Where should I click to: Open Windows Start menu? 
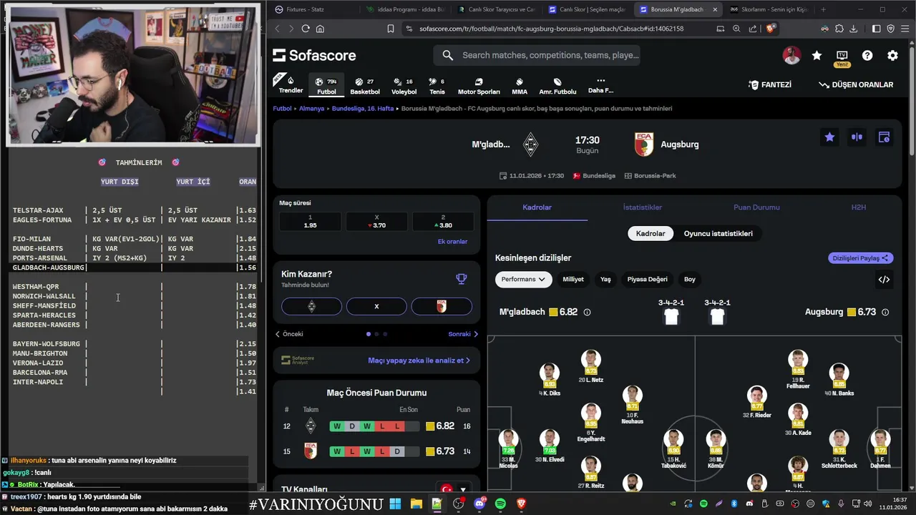395,504
